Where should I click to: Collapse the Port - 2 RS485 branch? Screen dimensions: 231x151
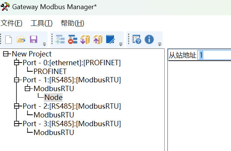point(17,106)
